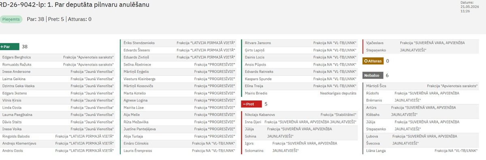486x160 pixels.
Task: Select the Kaspars Spunde row
Action: click(300, 79)
